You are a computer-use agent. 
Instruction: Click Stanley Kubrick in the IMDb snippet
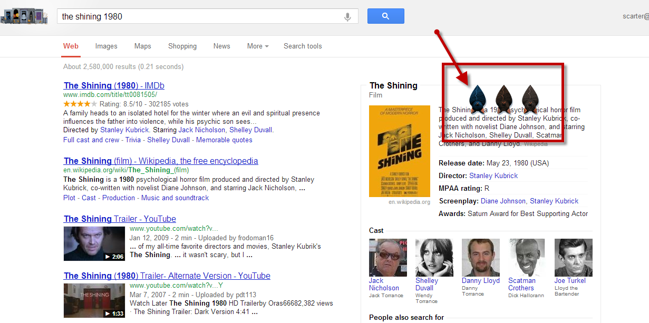(x=125, y=130)
